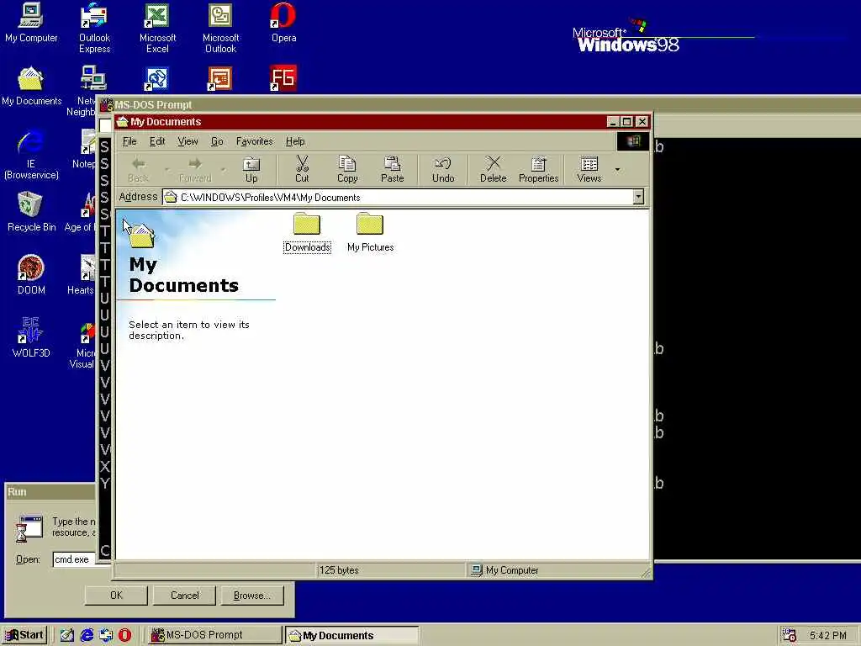Click Browse... in the Run dialog
The image size is (861, 646).
point(252,595)
